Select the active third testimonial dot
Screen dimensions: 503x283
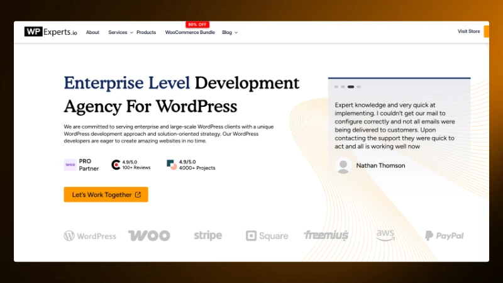click(x=351, y=87)
